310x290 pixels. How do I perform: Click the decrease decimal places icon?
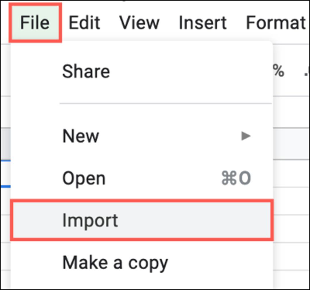[307, 72]
